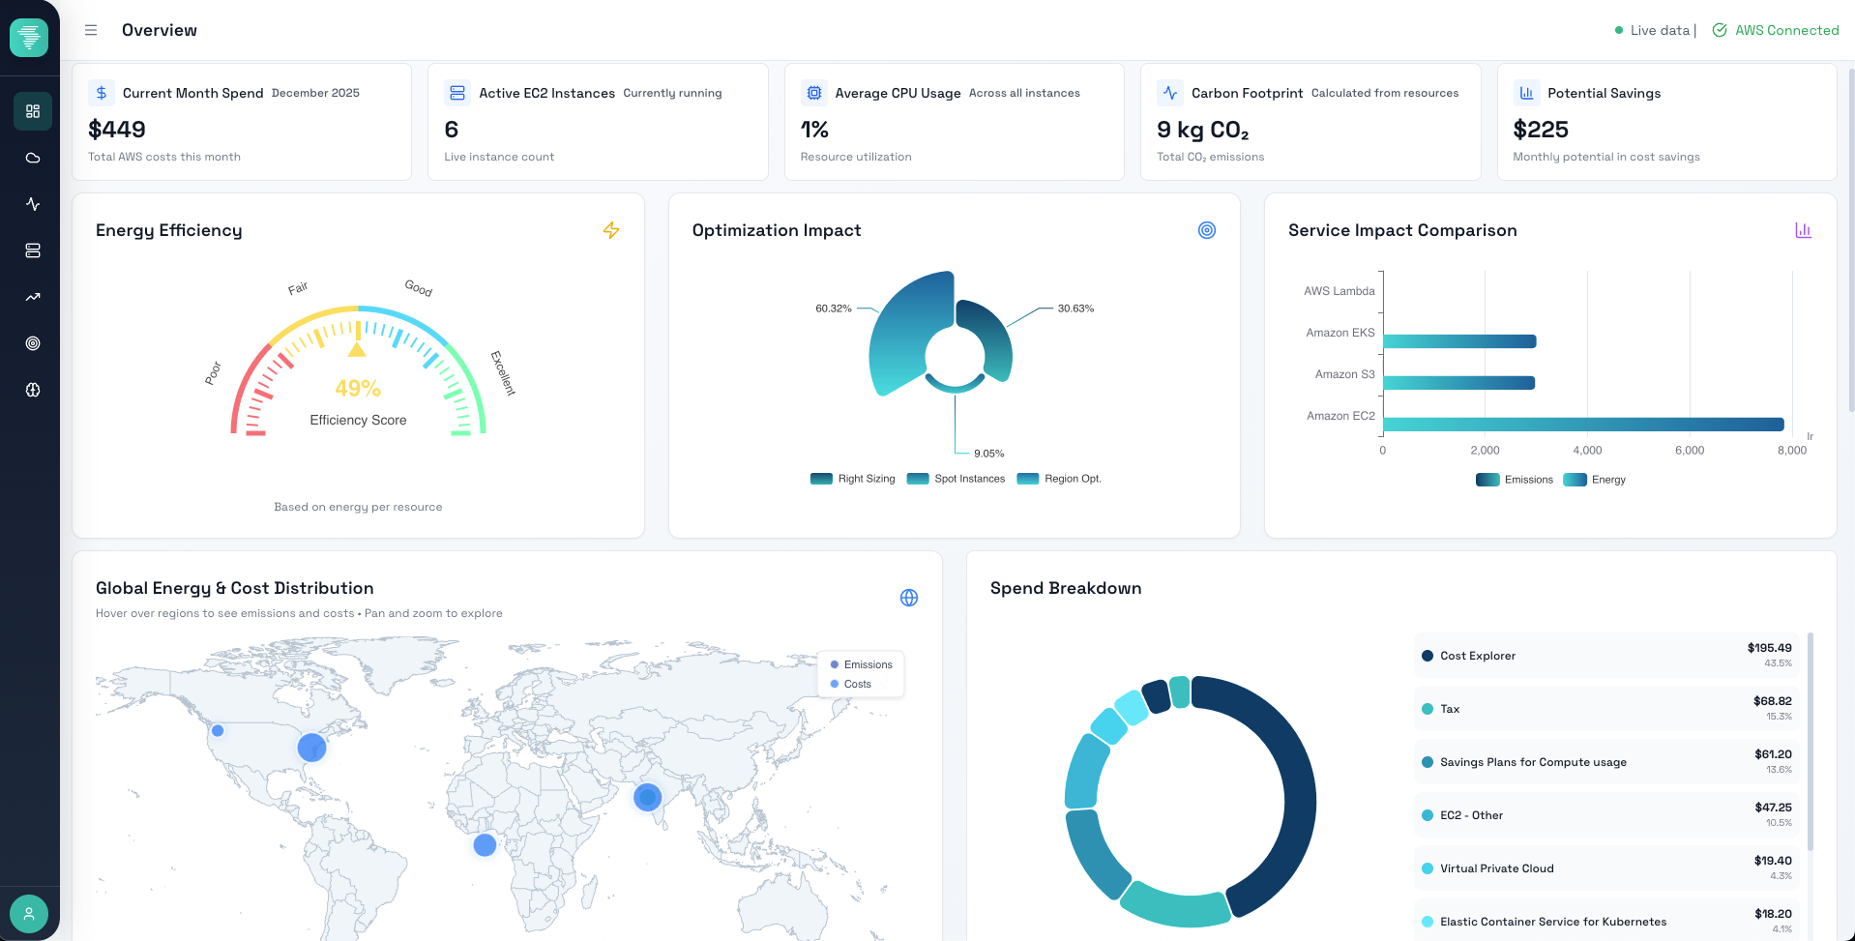This screenshot has width=1855, height=941.
Task: Toggle Emissions series in Service Impact legend
Action: [x=1515, y=480]
